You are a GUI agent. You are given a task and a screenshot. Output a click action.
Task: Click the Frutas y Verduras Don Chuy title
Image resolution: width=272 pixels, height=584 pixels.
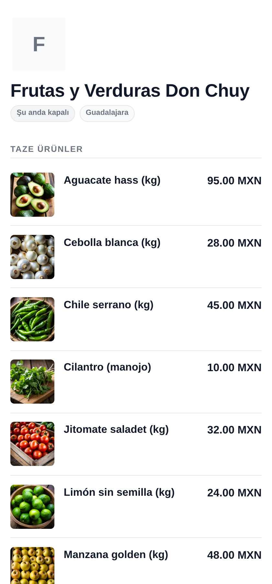pyautogui.click(x=130, y=91)
